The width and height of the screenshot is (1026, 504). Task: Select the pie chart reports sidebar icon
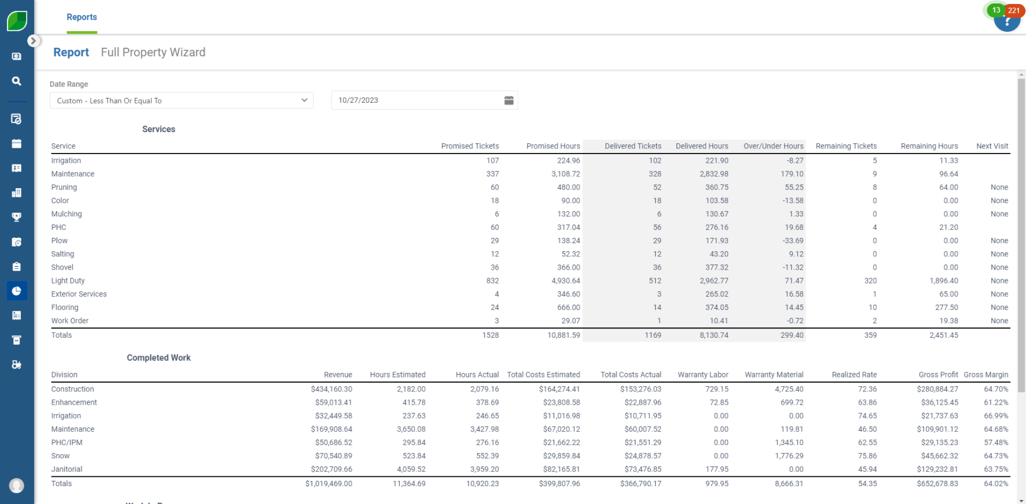17,291
